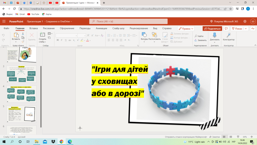Click the decrease font size icon
The height and width of the screenshot is (145, 257).
pos(92,35)
